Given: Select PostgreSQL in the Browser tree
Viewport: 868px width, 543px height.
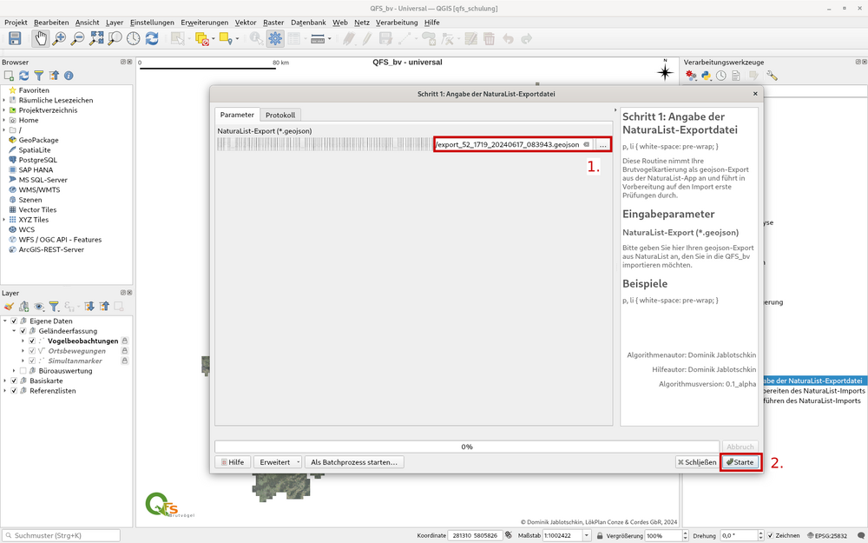Looking at the screenshot, I should 37,160.
